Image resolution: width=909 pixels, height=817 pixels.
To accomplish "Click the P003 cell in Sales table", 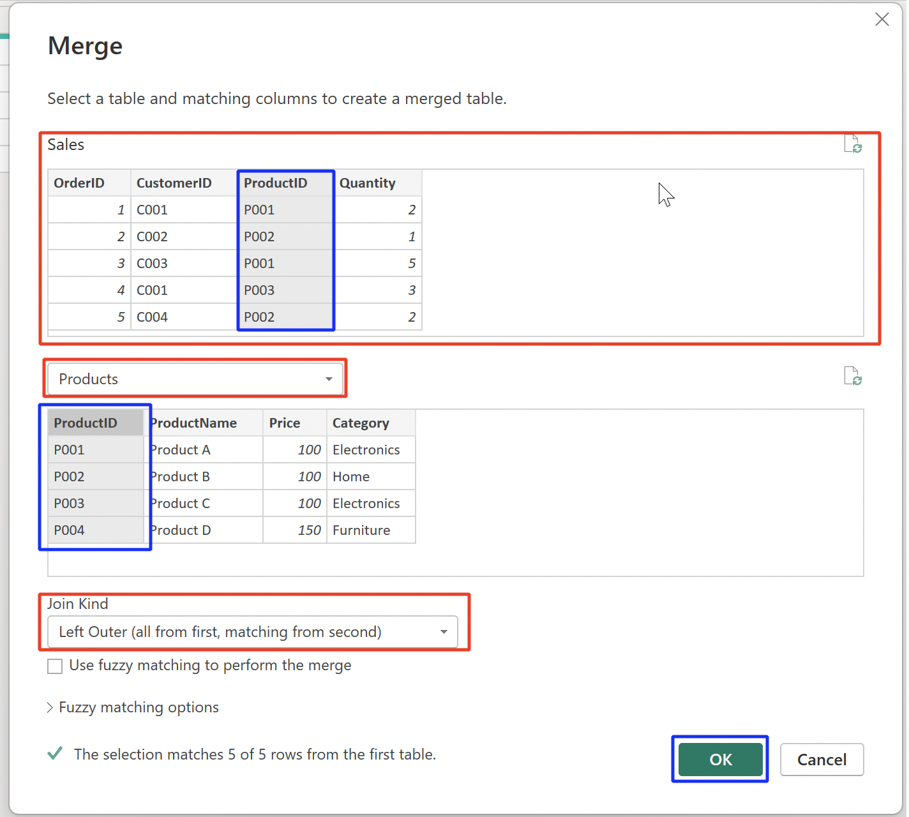I will (x=285, y=290).
